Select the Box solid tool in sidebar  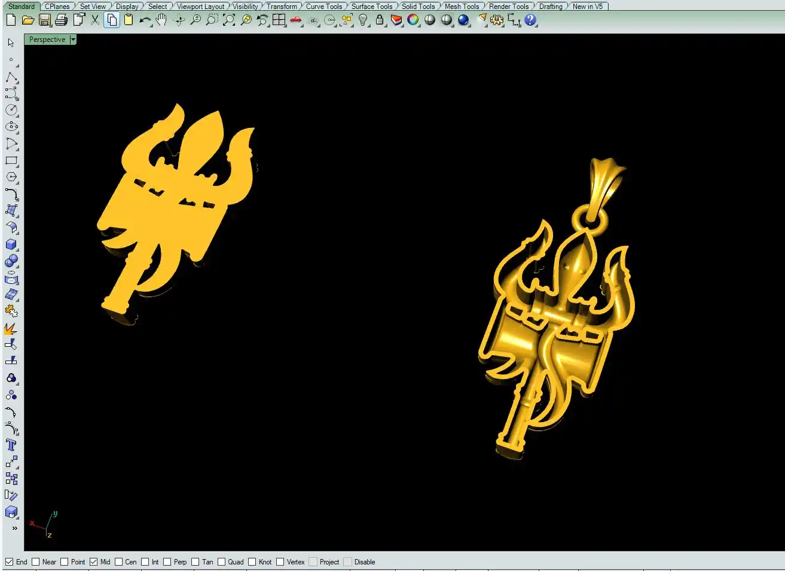pos(11,245)
